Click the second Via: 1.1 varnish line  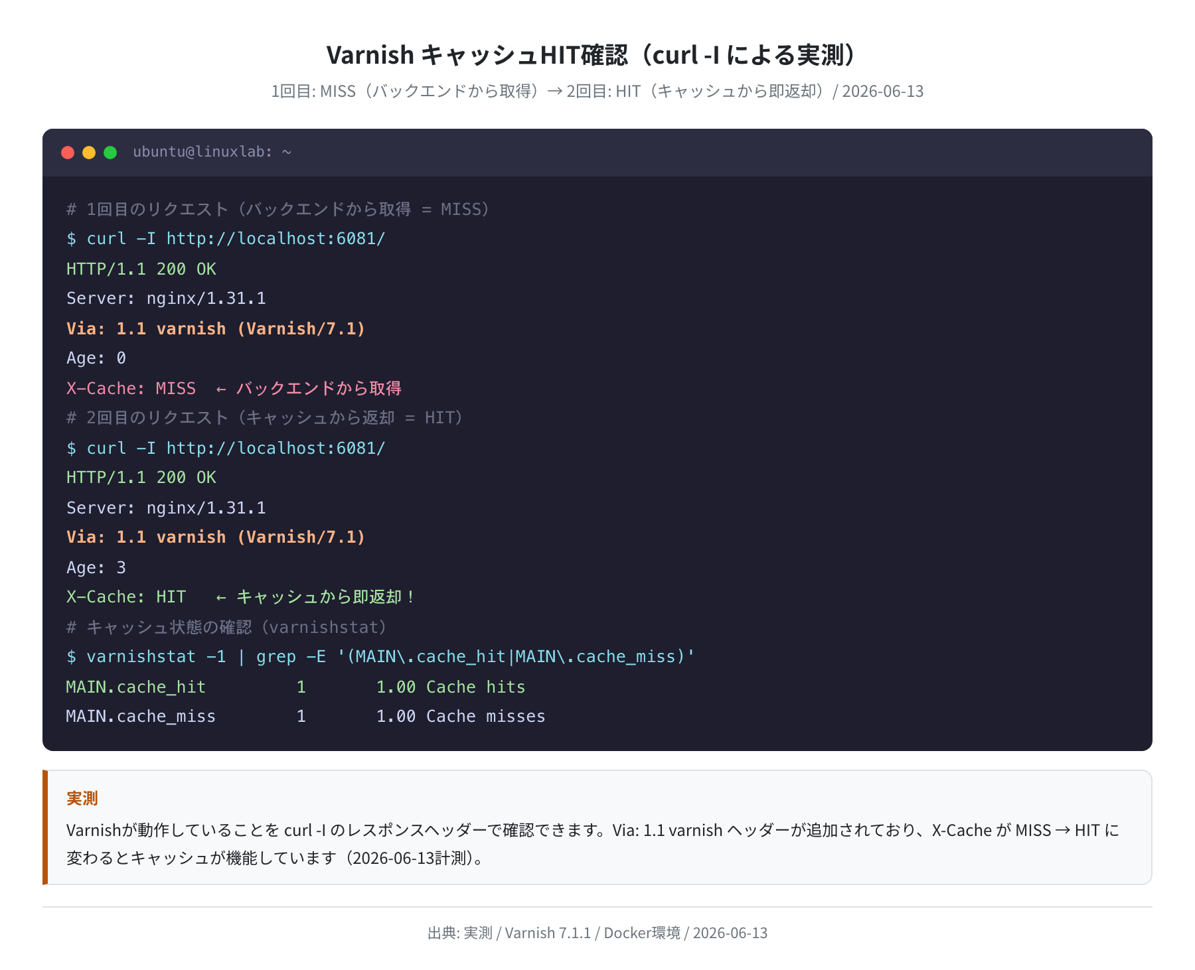(216, 537)
